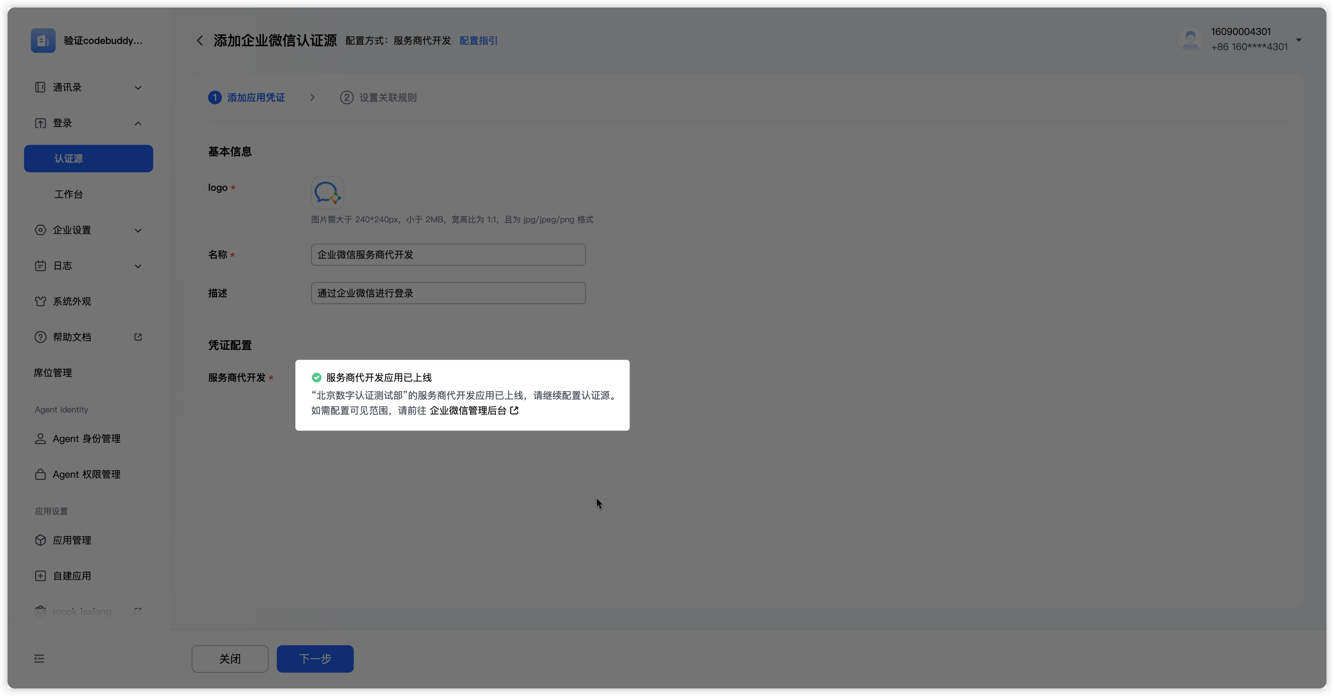Click the 名称 input field
1334x696 pixels.
448,255
